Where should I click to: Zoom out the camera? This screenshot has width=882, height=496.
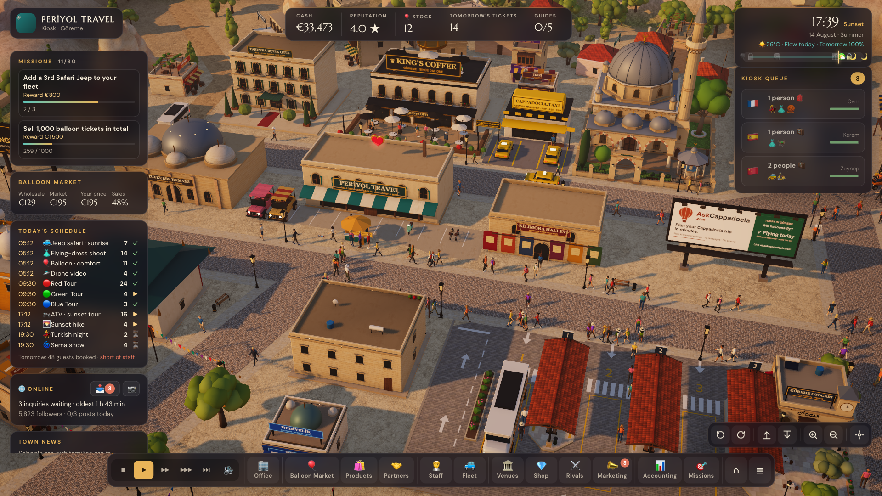(x=834, y=435)
